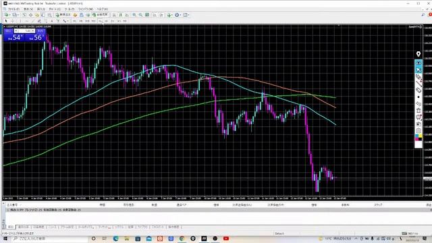Open the 挿入(I) menu
The width and height of the screenshot is (432, 243).
click(x=40, y=9)
